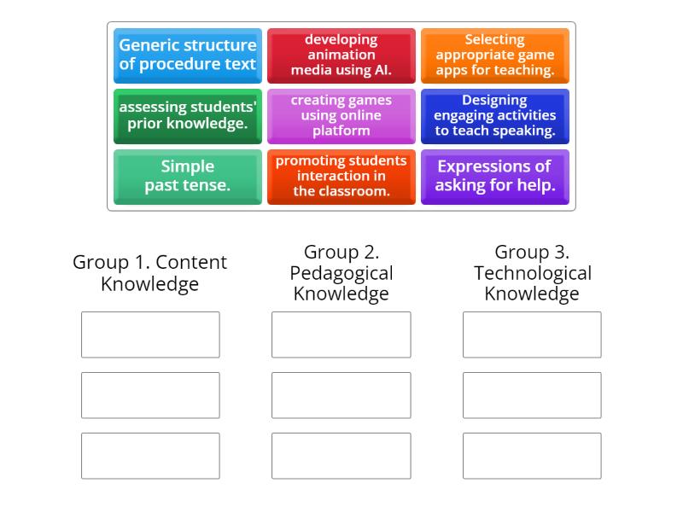The width and height of the screenshot is (683, 512).
Task: Click the top empty box under Content Knowledge
Action: coord(150,335)
